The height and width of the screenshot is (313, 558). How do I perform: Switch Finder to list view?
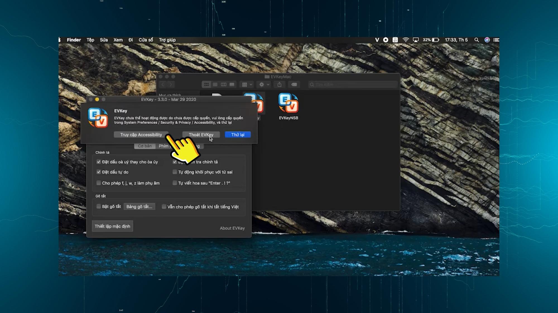coord(215,84)
